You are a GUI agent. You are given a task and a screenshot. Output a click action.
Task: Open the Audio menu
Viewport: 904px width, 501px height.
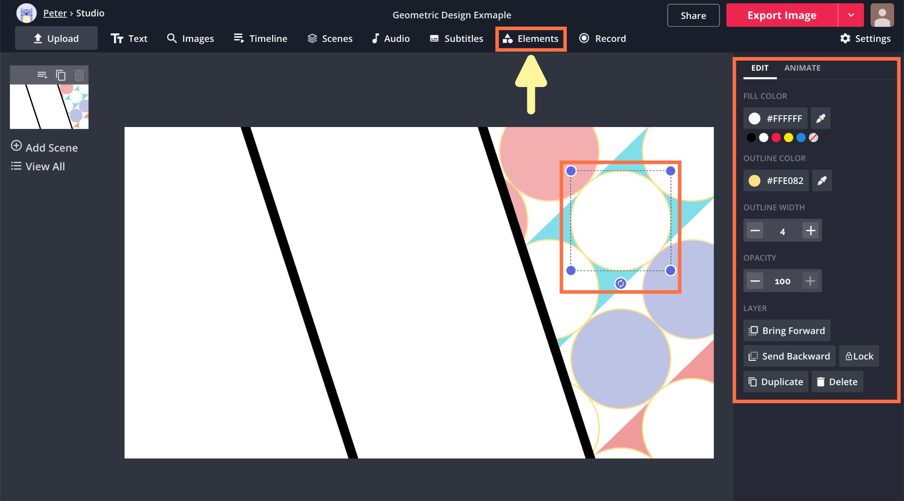pos(390,39)
